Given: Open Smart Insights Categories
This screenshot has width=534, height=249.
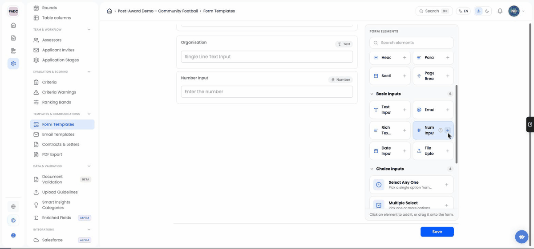Looking at the screenshot, I should pyautogui.click(x=62, y=205).
